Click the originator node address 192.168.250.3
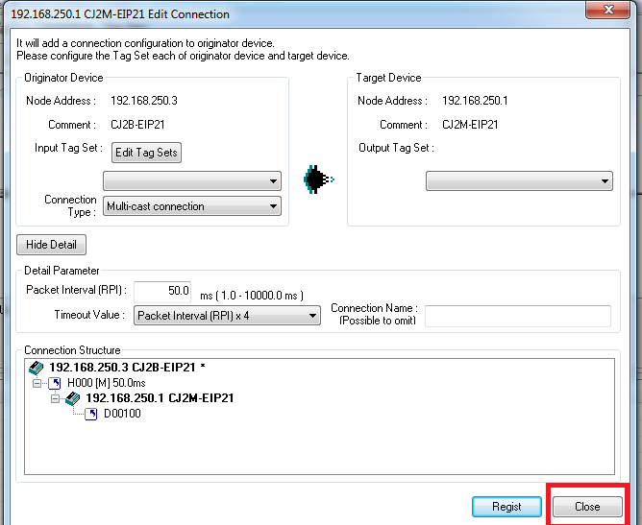 pos(144,101)
